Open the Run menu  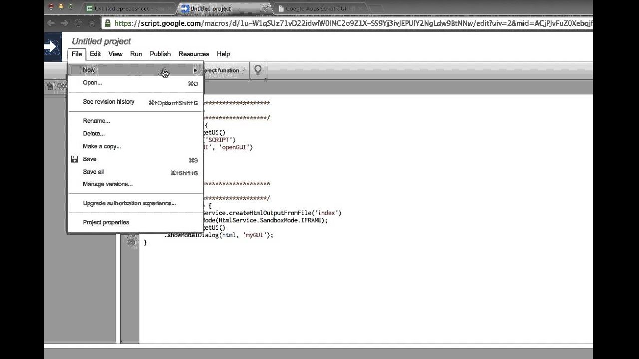point(136,54)
